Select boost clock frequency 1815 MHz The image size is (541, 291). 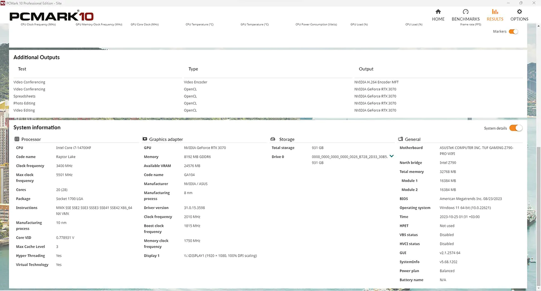click(x=192, y=226)
